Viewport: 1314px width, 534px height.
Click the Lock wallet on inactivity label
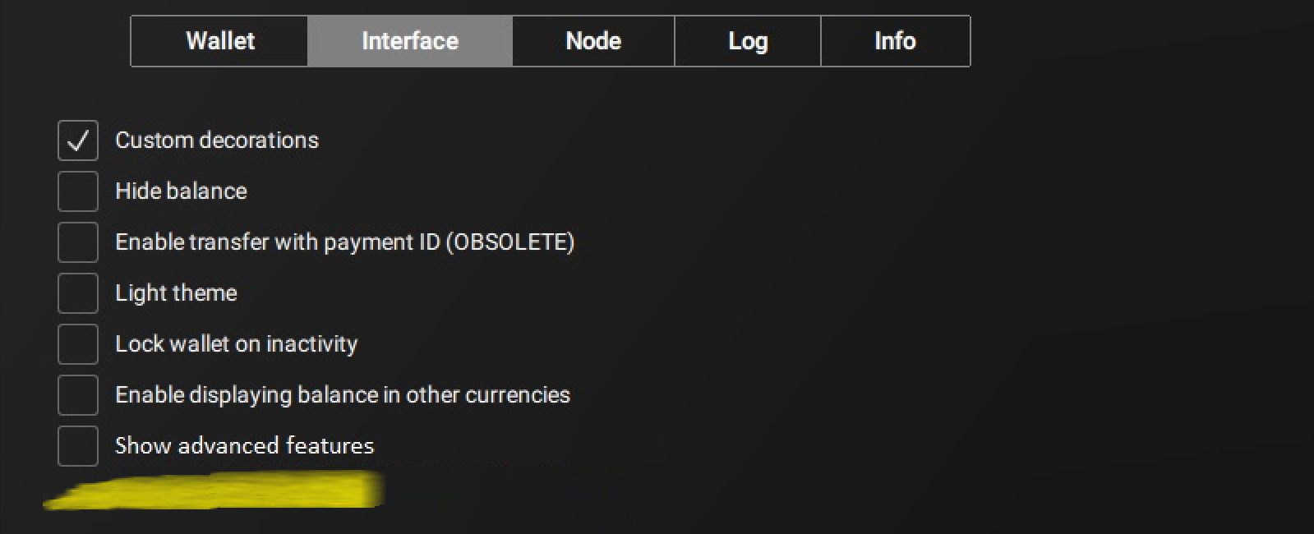(x=236, y=344)
